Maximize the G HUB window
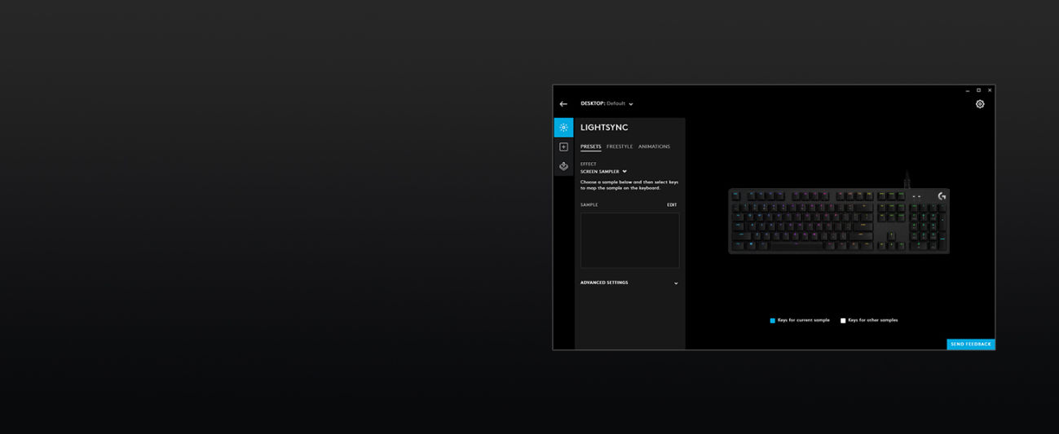The image size is (1059, 434). (x=978, y=90)
